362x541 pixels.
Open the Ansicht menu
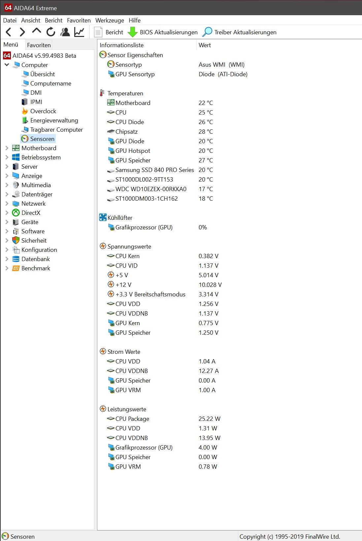click(31, 20)
